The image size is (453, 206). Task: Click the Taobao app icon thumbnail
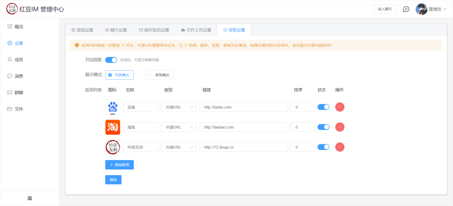click(x=113, y=127)
